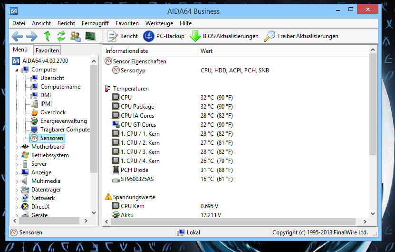Select Tragbarer Computer tree item

click(65, 130)
